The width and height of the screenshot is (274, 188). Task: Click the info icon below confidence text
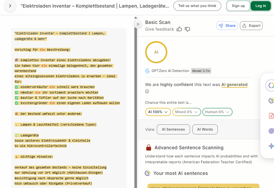(147, 92)
